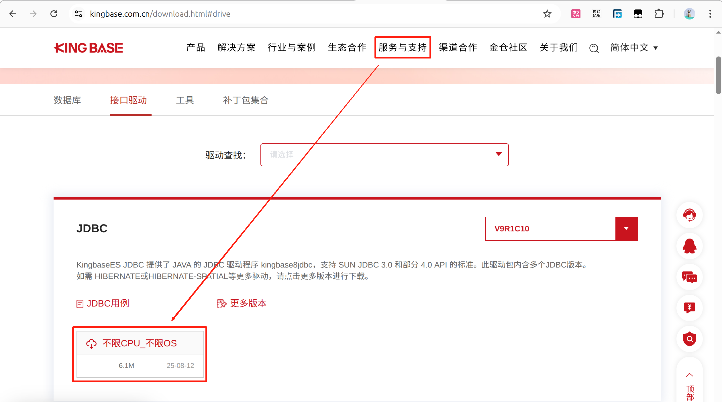Open the site search magnifier in the navbar
The width and height of the screenshot is (722, 402).
pyautogui.click(x=594, y=48)
